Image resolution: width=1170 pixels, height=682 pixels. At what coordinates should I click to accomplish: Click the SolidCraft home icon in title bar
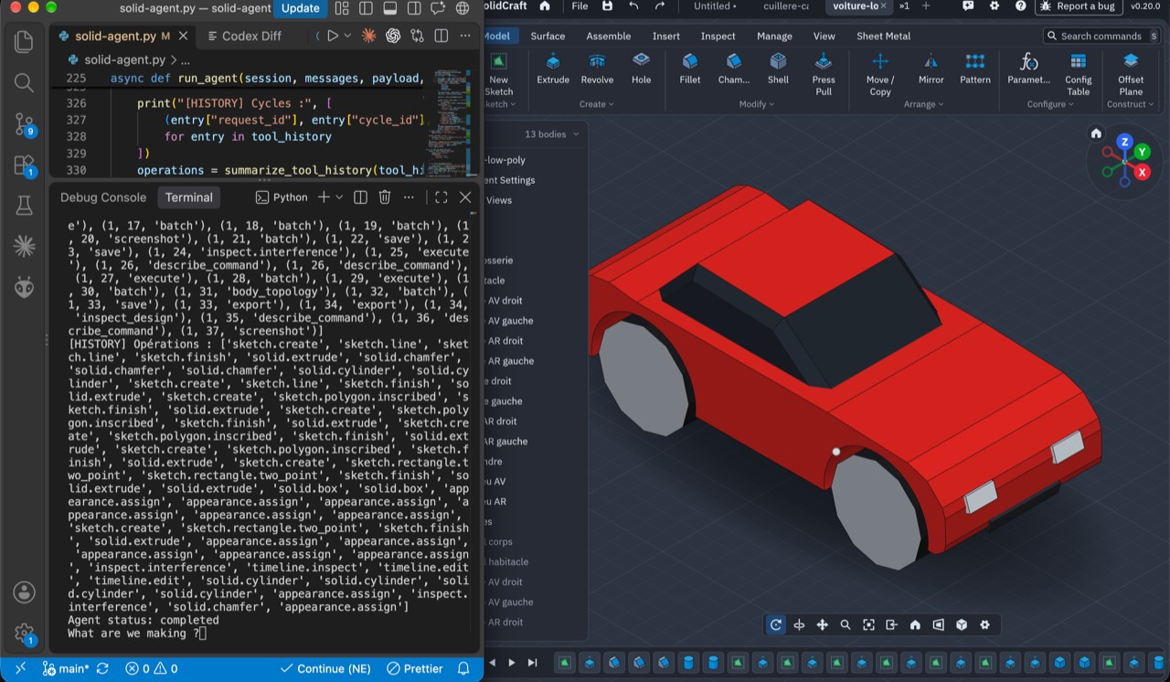tap(545, 6)
